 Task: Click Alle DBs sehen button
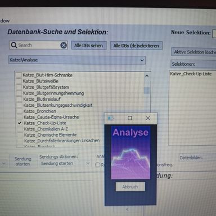[x=89, y=46]
